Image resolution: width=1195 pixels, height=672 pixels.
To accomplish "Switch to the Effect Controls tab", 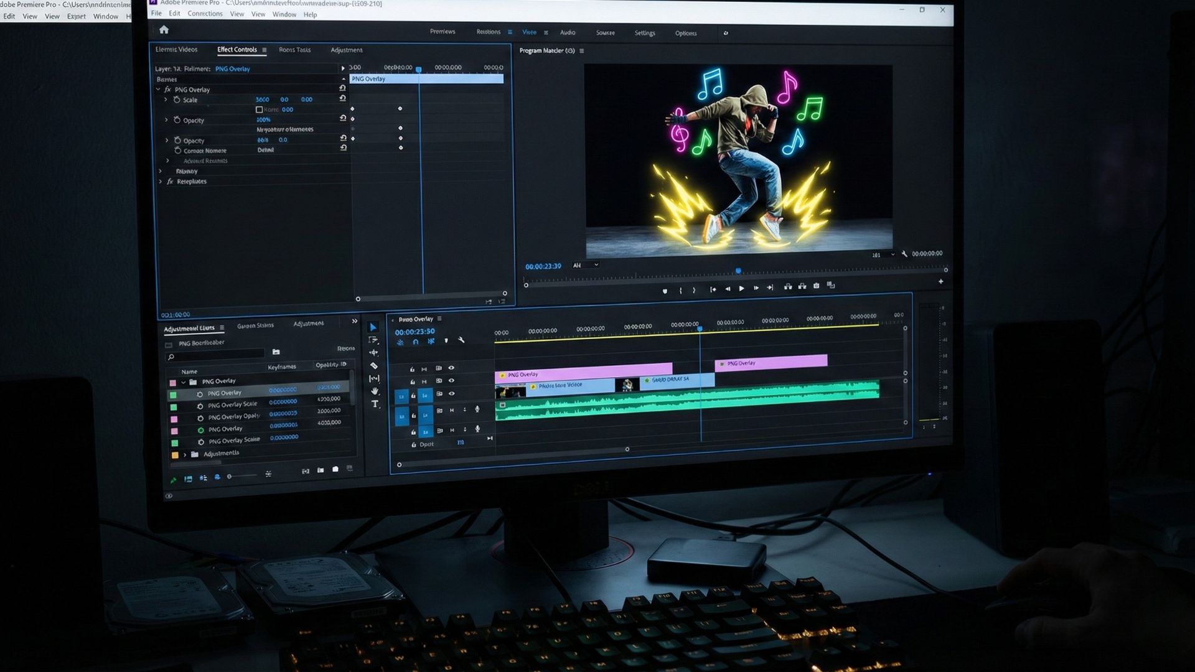I will pyautogui.click(x=237, y=50).
